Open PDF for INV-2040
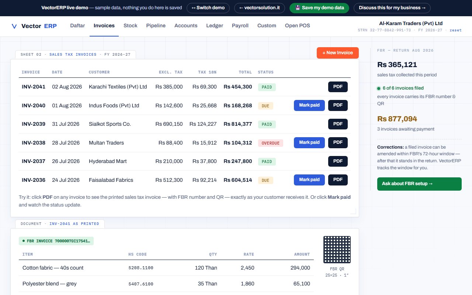Viewport: 472px width, 295px height. [x=338, y=105]
